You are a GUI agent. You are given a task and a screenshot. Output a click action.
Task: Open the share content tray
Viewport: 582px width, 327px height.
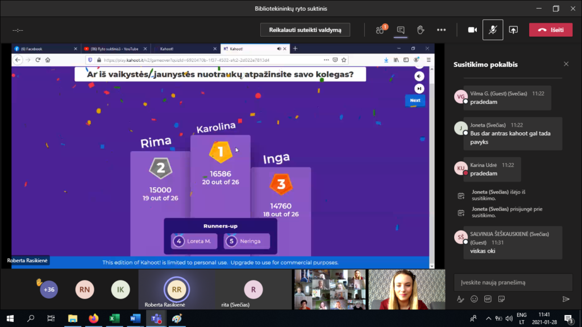pyautogui.click(x=513, y=30)
